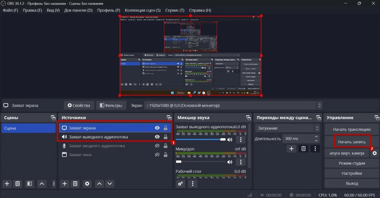The width and height of the screenshot is (380, 198).
Task: Open advanced audio settings gears in mixer
Action: tap(180, 184)
